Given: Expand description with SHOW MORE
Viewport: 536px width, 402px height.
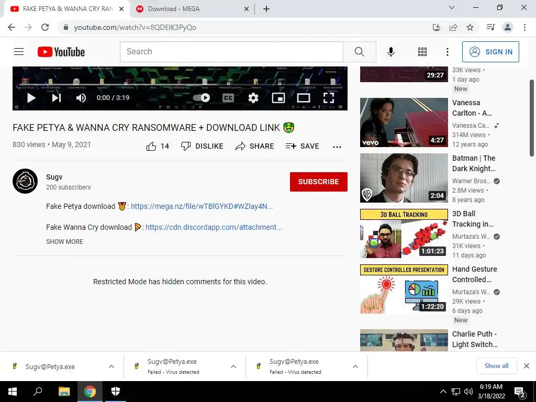Looking at the screenshot, I should tap(64, 242).
